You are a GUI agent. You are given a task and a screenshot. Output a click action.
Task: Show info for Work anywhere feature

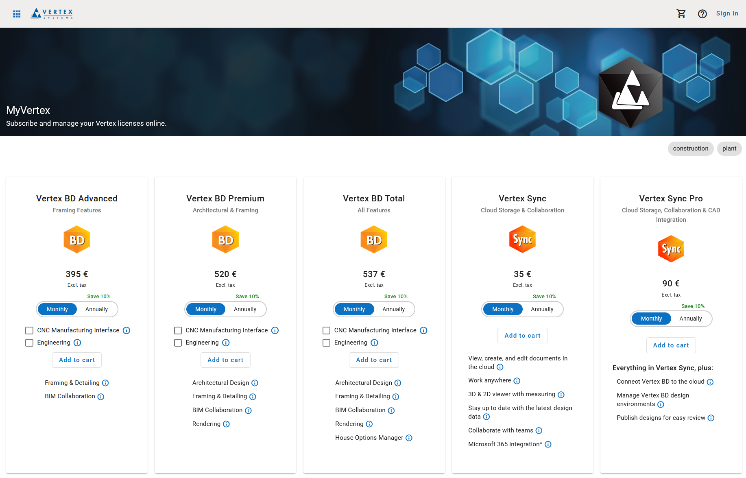pyautogui.click(x=517, y=381)
